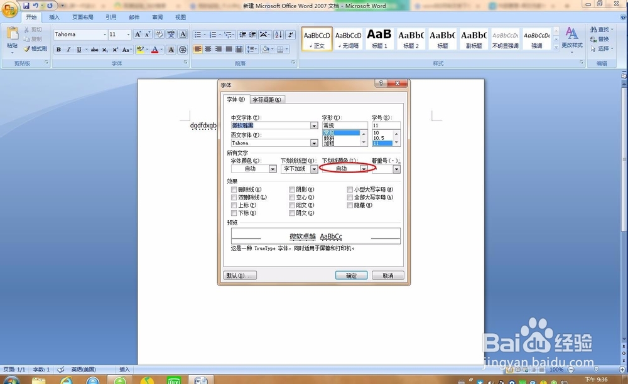628x384 pixels.
Task: Enable the 隐藏 hidden text checkbox
Action: [x=350, y=205]
